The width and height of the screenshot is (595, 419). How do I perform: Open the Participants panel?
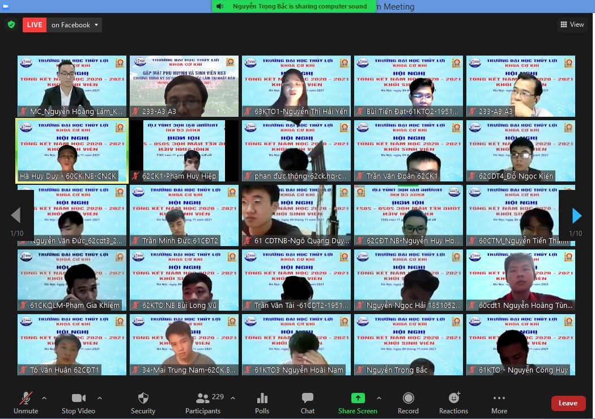[202, 403]
